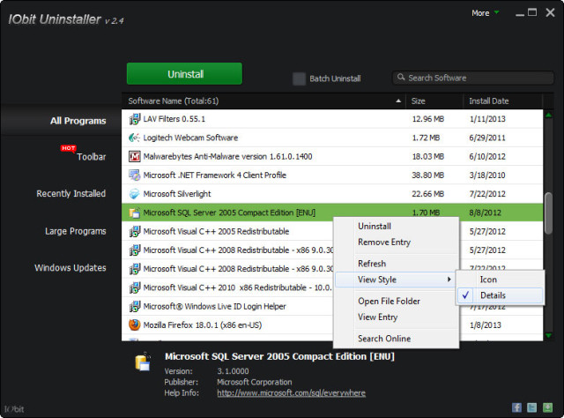Click the Twitter share icon
564x418 pixels.
point(532,407)
